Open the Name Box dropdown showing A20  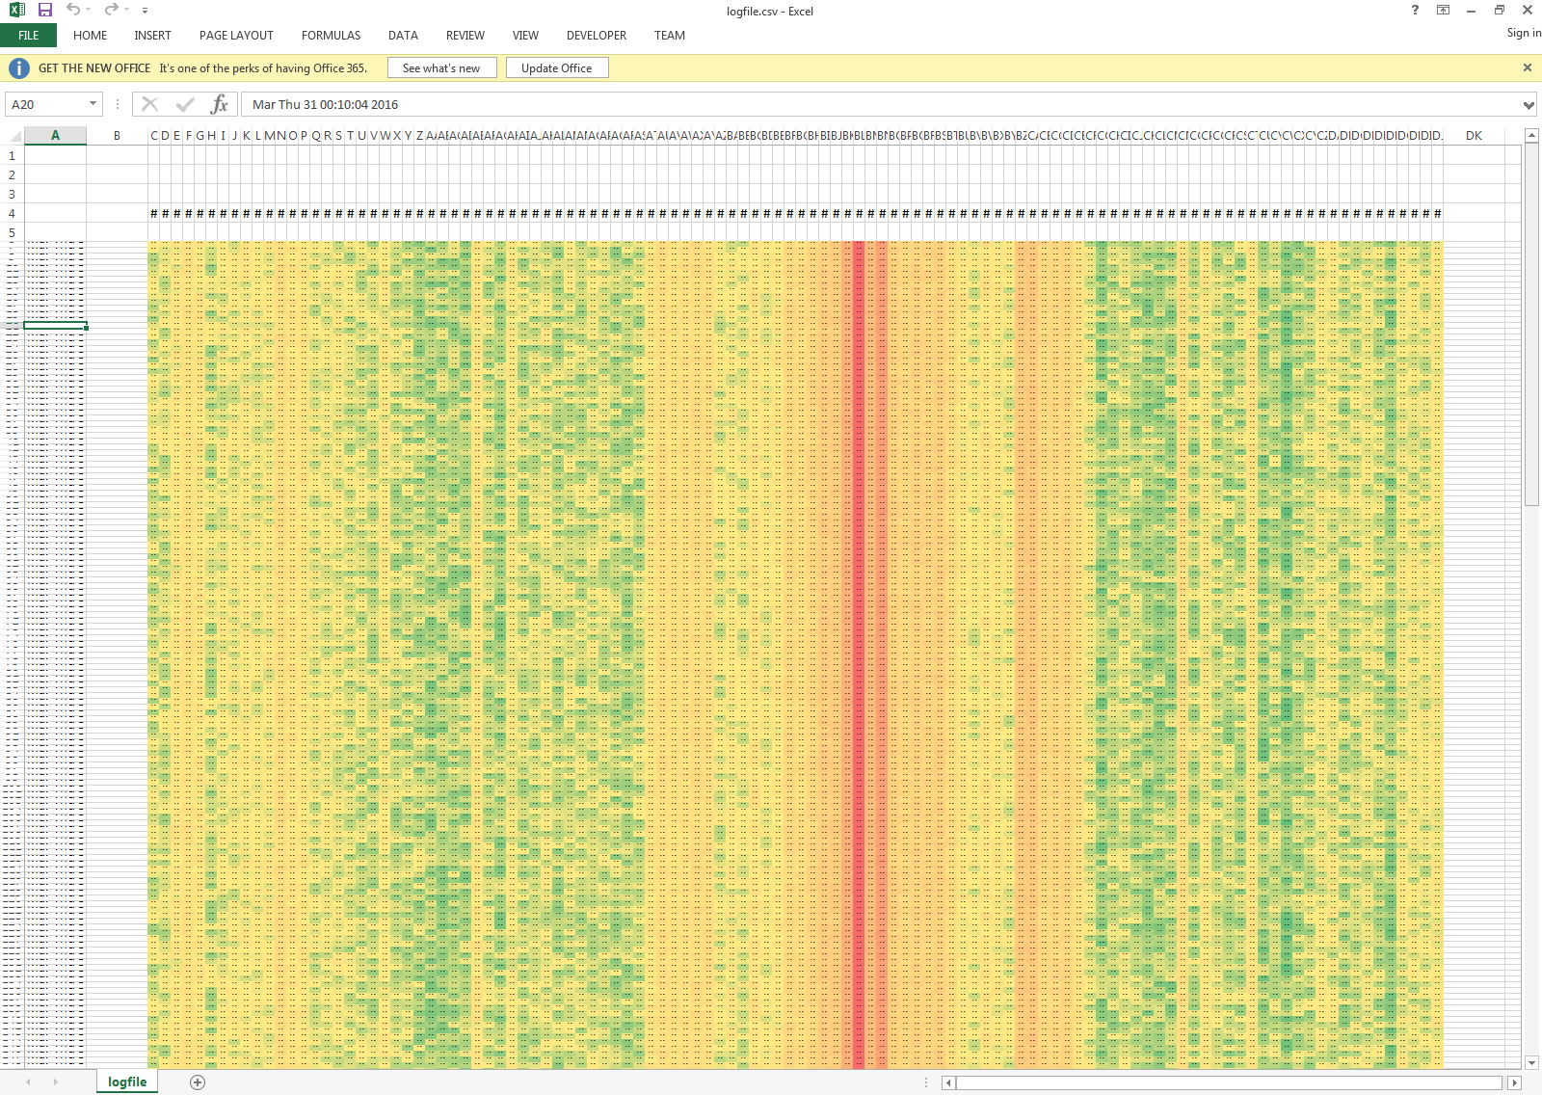click(93, 104)
